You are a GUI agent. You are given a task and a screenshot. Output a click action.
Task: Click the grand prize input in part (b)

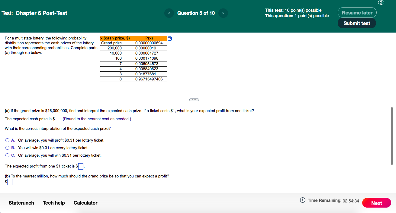point(10,182)
